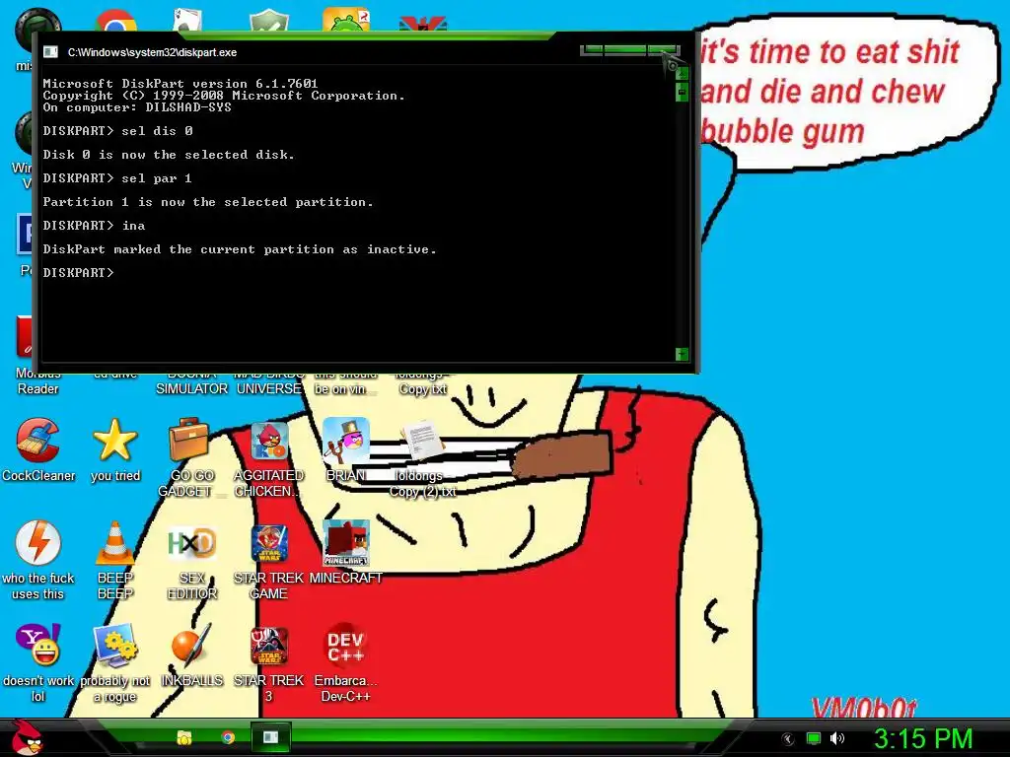Viewport: 1010px width, 757px height.
Task: Click the 3:15 PM clock
Action: pos(922,738)
